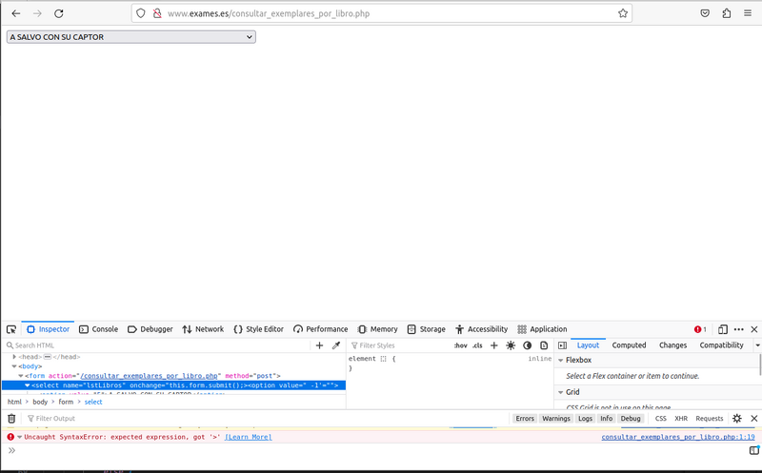Click the form action URL link
762x473 pixels.
(x=149, y=376)
